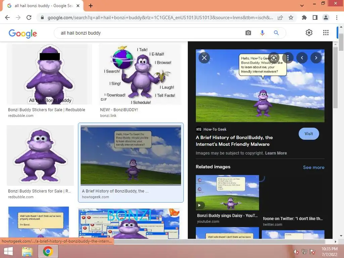Search inside image with Lens icon
This screenshot has width=344, height=258.
click(274, 58)
